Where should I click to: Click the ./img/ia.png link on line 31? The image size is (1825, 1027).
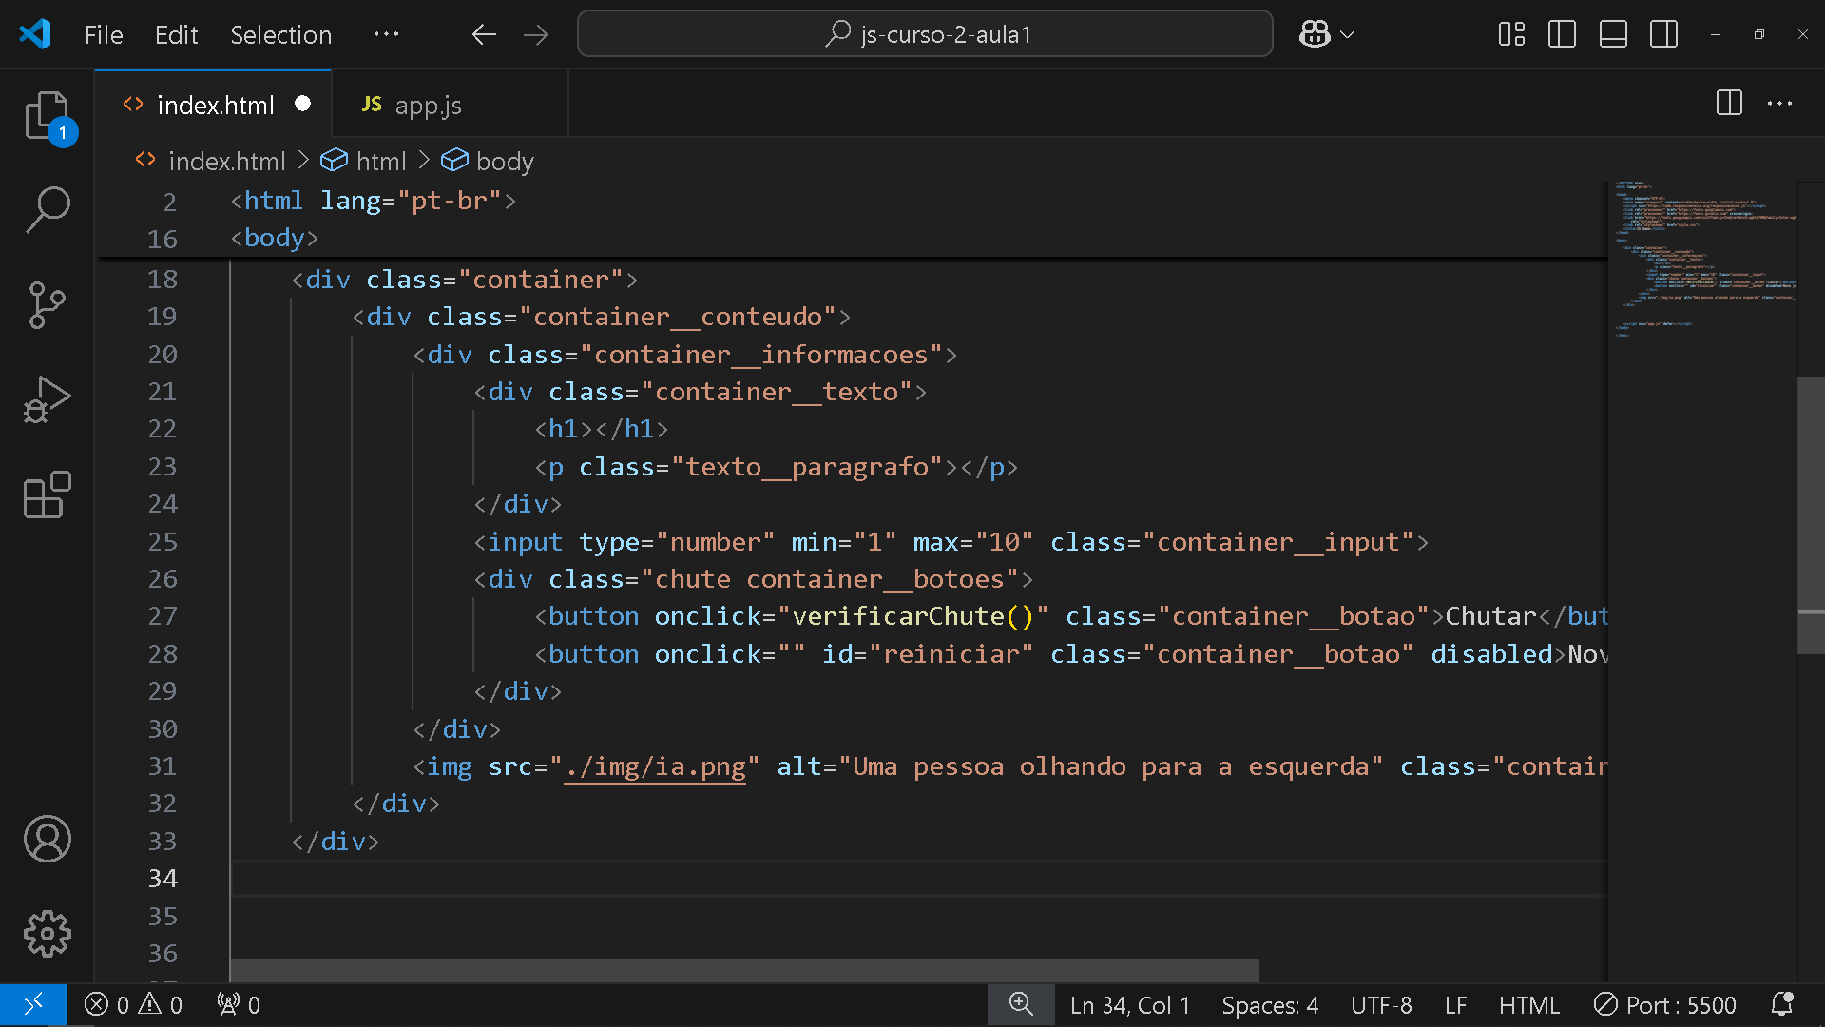coord(655,766)
